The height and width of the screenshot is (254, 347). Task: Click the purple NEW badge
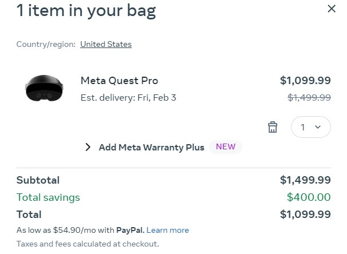click(x=225, y=146)
